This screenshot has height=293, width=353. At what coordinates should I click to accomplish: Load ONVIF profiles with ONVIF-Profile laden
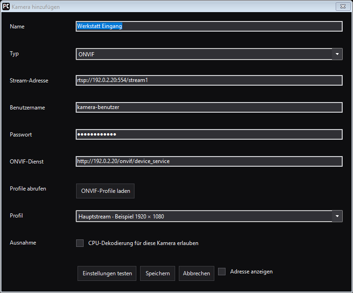point(106,191)
